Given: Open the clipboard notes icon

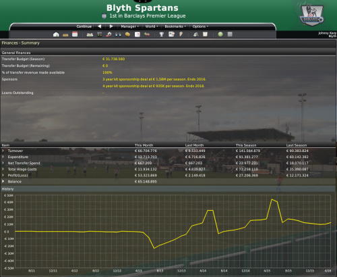Looking at the screenshot, I should coord(205,34).
